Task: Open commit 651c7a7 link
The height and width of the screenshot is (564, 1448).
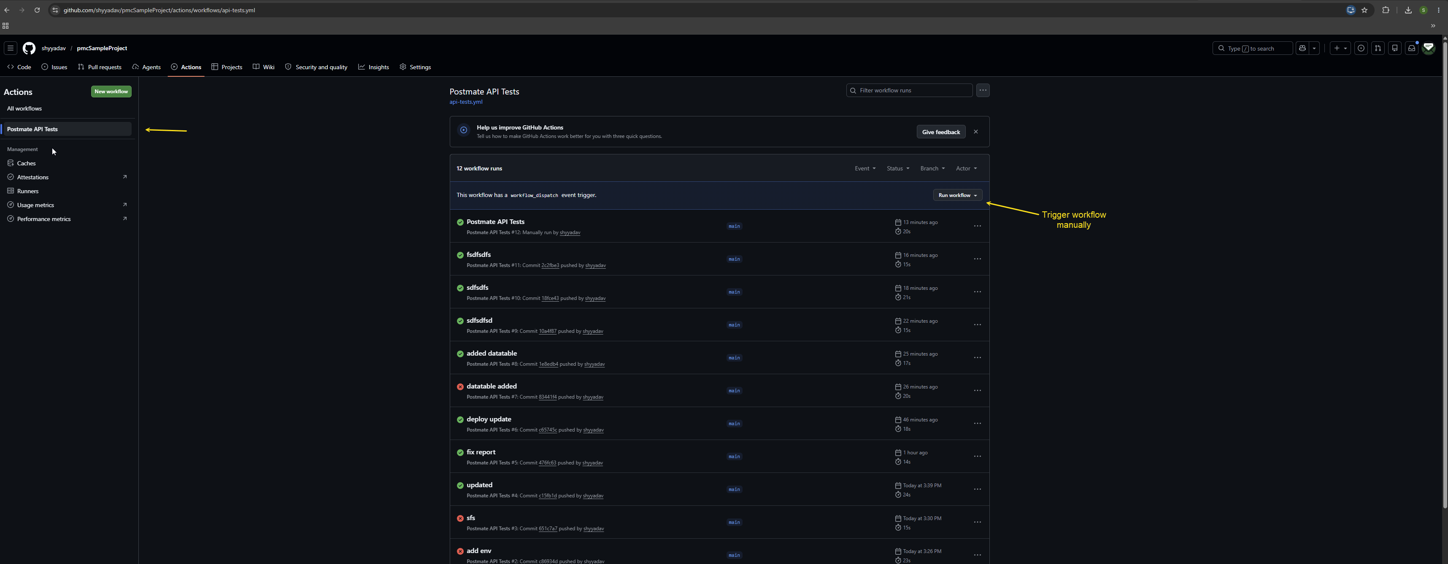Action: (x=548, y=529)
